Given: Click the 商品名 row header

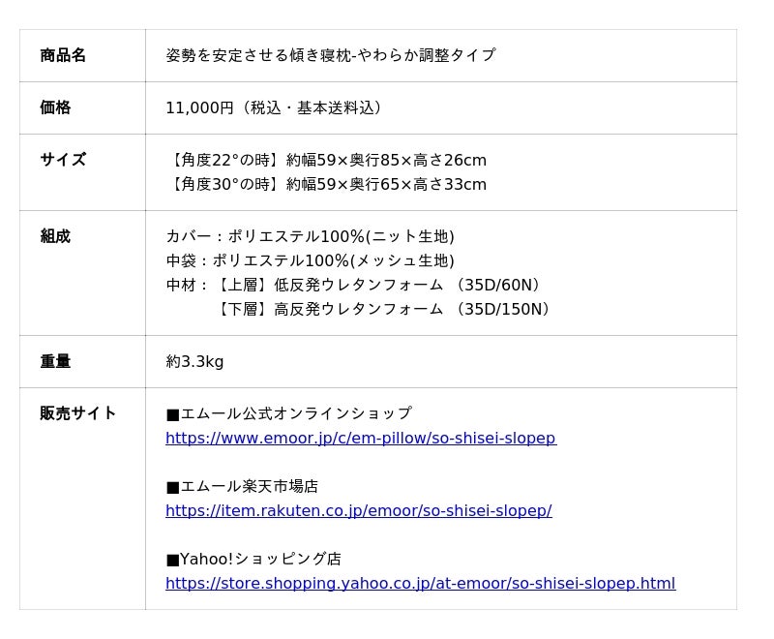Looking at the screenshot, I should 63,56.
